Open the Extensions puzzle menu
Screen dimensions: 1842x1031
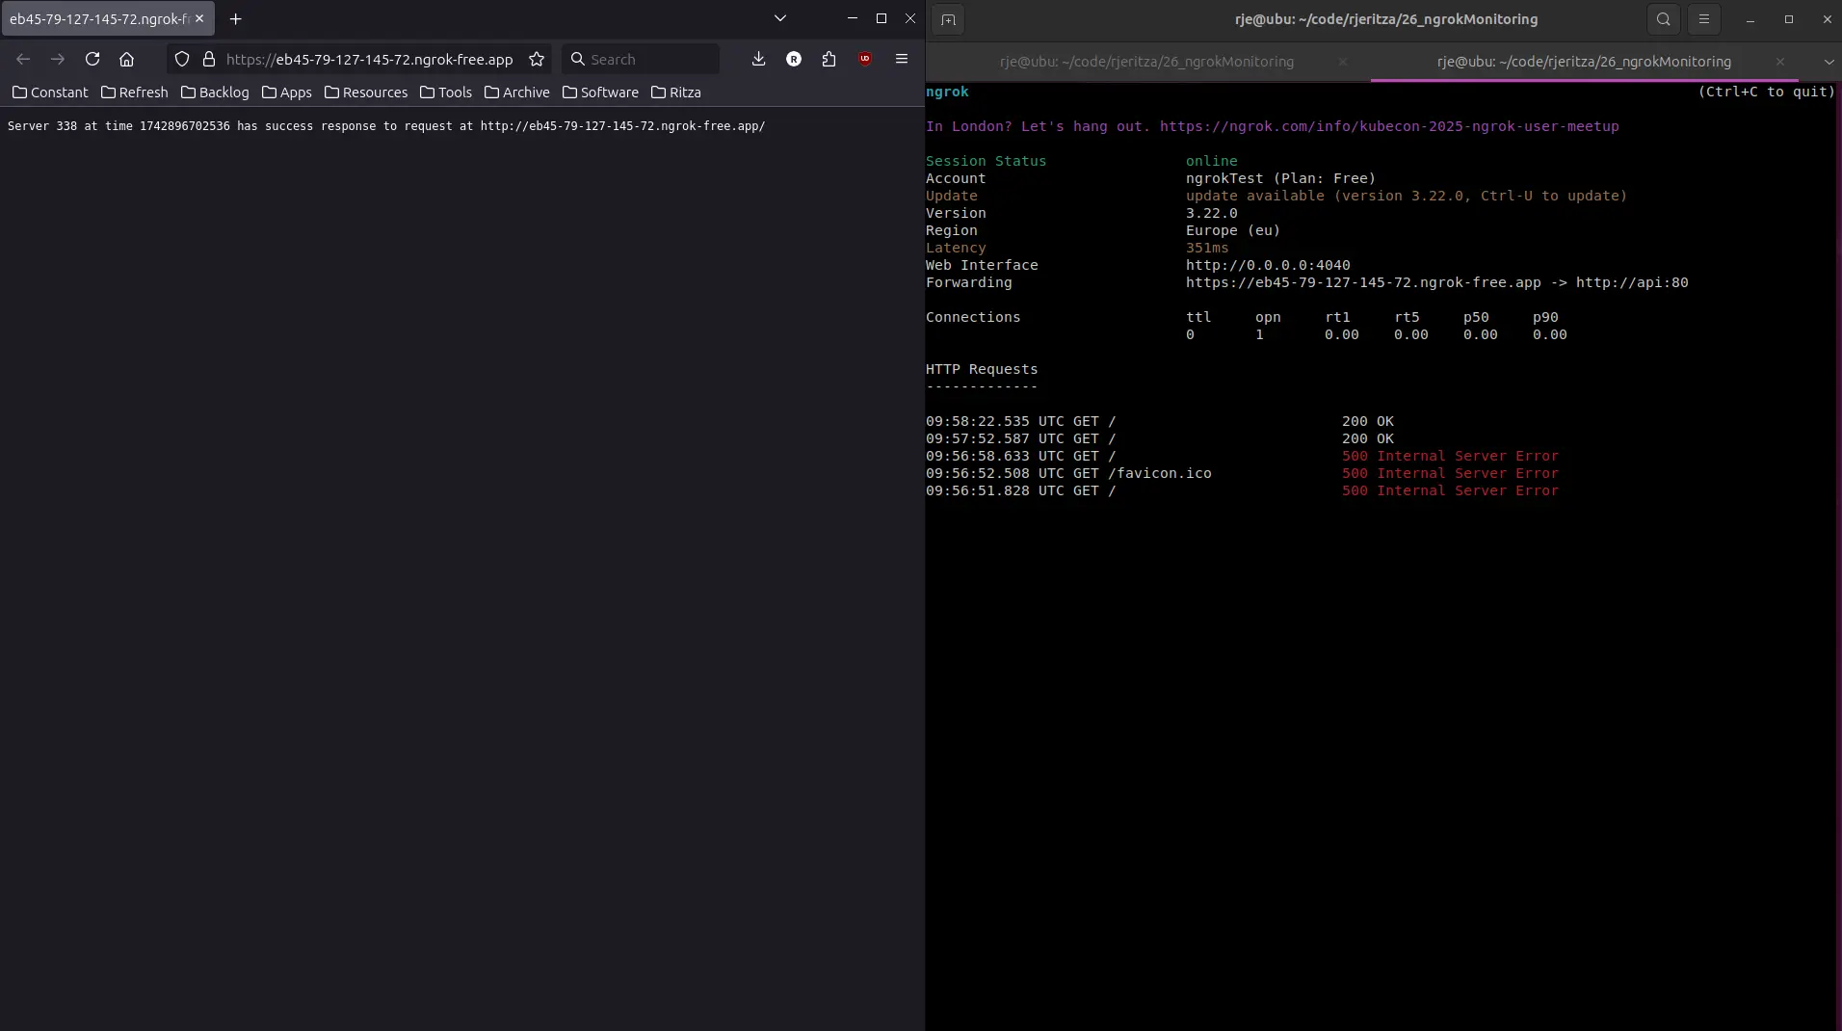[x=829, y=59]
